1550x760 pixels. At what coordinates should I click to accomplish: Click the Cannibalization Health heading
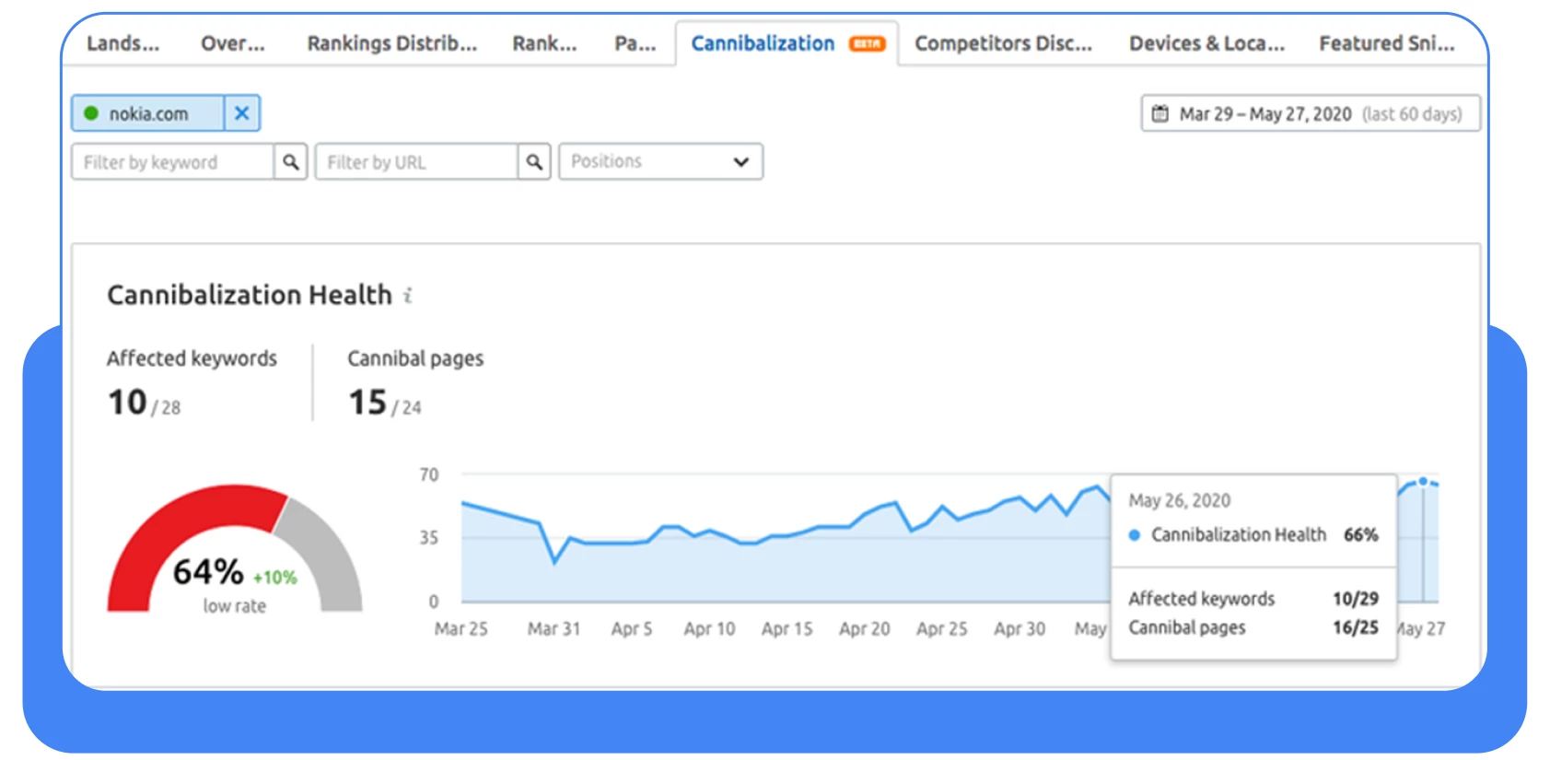(x=250, y=295)
